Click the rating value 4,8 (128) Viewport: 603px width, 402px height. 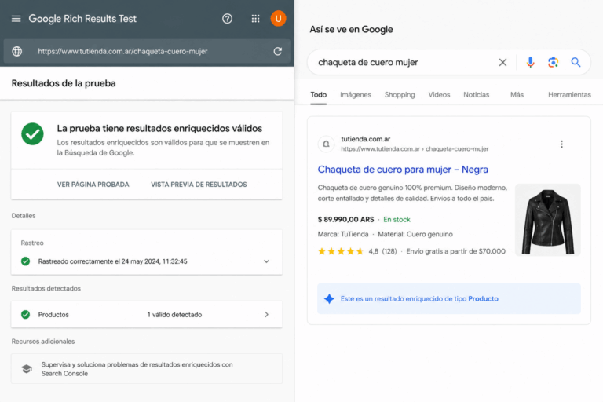(x=382, y=251)
